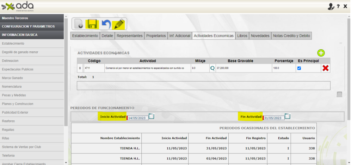351x165 pixels.
Task: Uncheck the Es Principal checkbox
Action: pos(299,68)
